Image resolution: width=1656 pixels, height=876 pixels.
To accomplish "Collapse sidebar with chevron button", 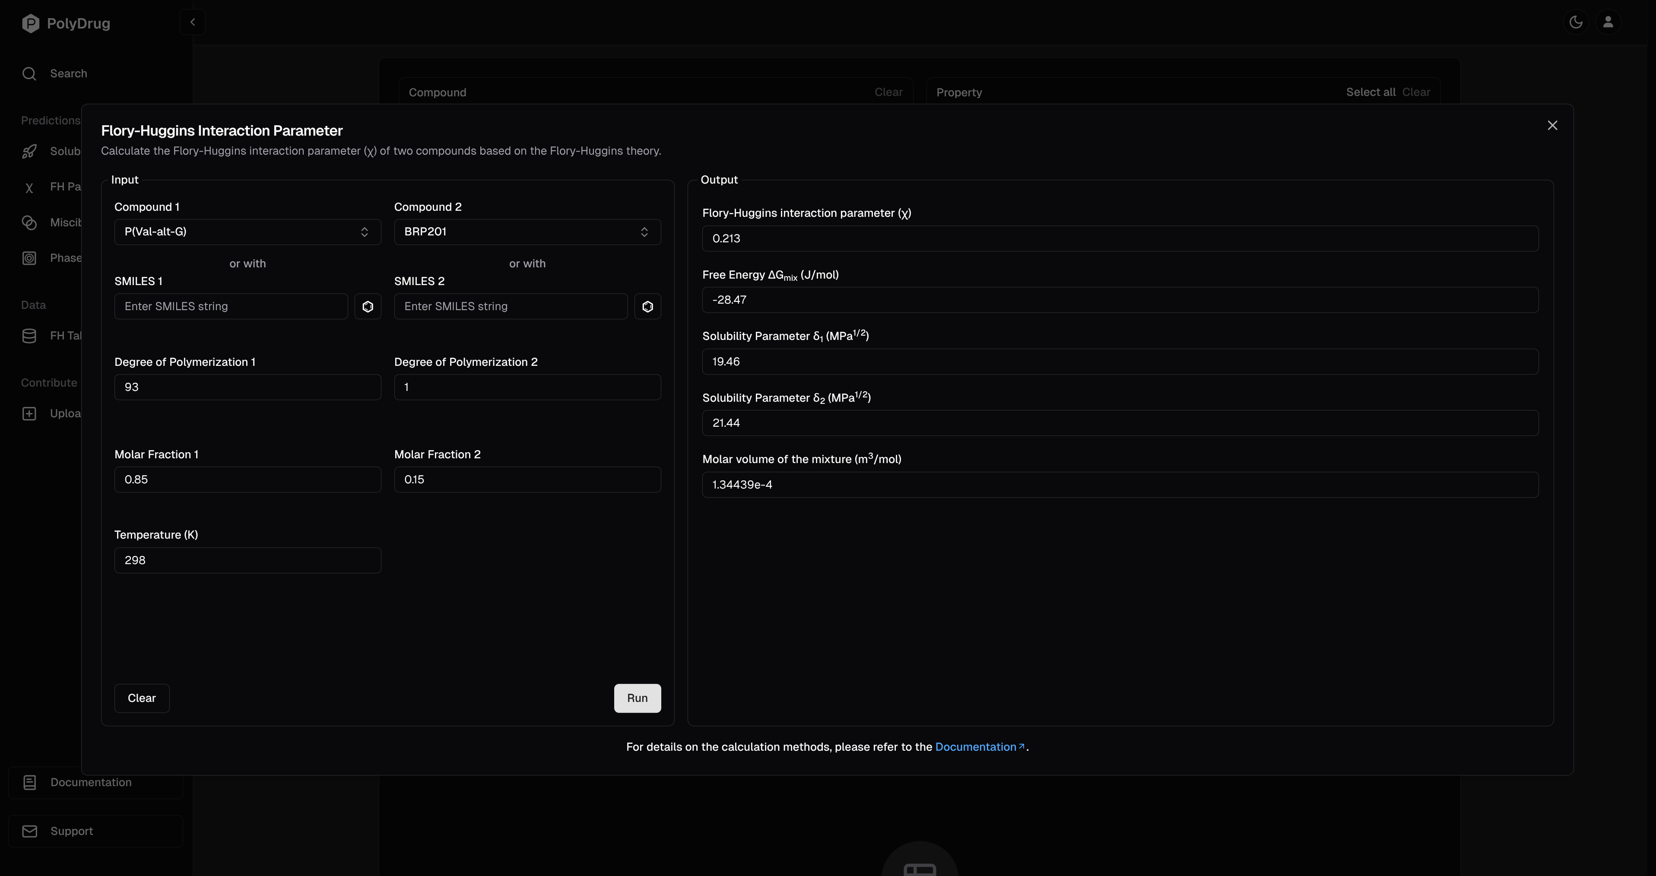I will pyautogui.click(x=192, y=22).
